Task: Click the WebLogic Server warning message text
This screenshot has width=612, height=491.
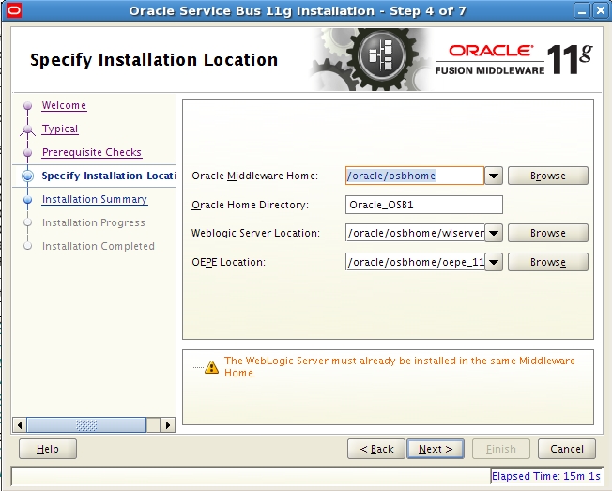Action: pos(399,366)
